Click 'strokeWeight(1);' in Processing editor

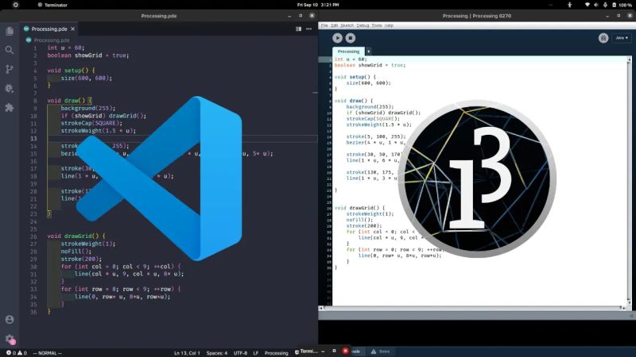[x=370, y=213]
